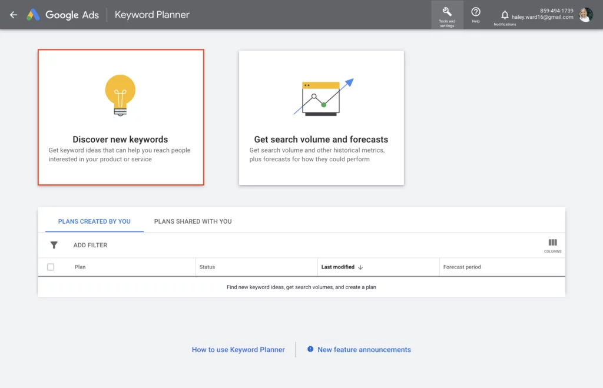603x388 pixels.
Task: Switch to Plans Shared With You tab
Action: click(x=193, y=221)
